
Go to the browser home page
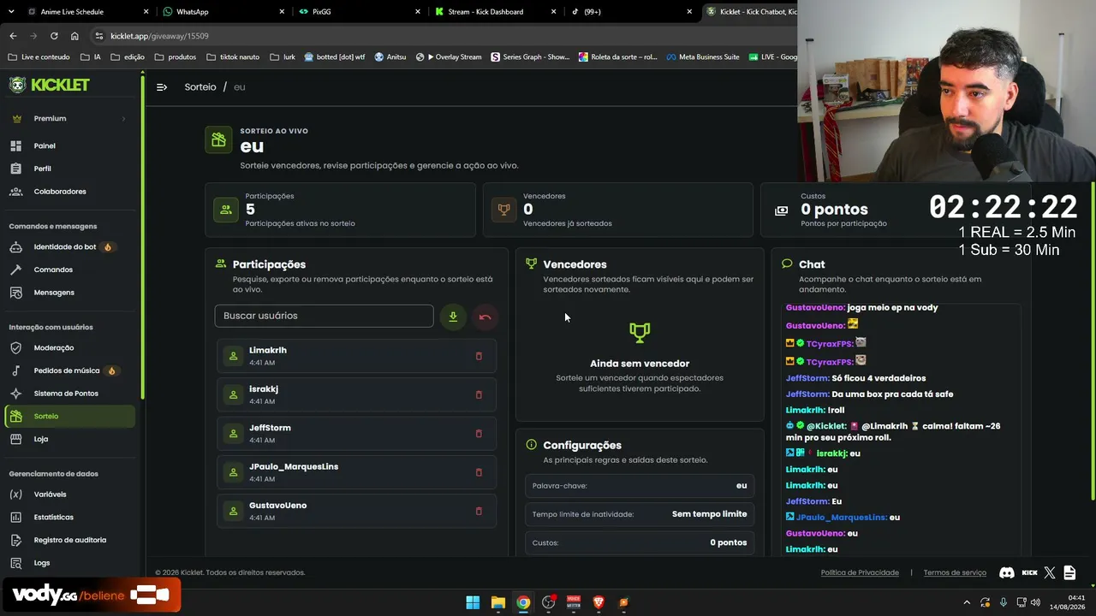74,36
